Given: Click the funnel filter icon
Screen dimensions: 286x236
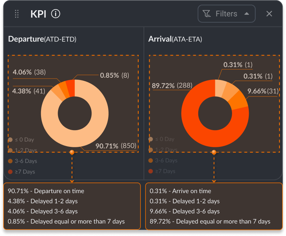Looking at the screenshot, I should (x=207, y=14).
